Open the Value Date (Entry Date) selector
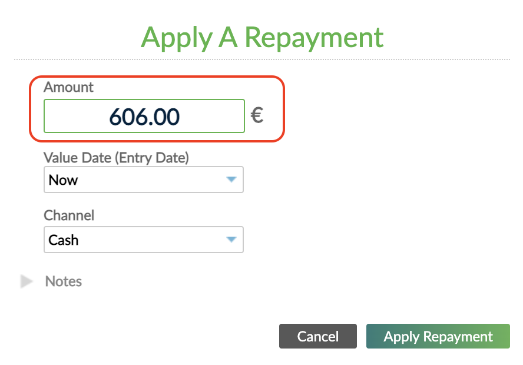 pyautogui.click(x=144, y=180)
